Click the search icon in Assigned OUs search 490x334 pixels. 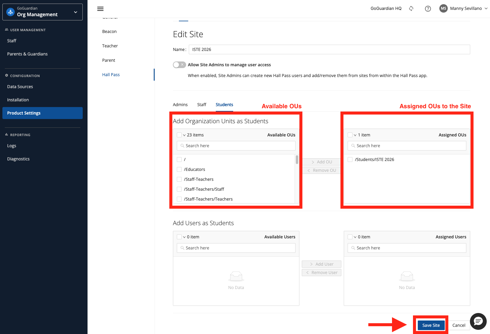pyautogui.click(x=353, y=146)
